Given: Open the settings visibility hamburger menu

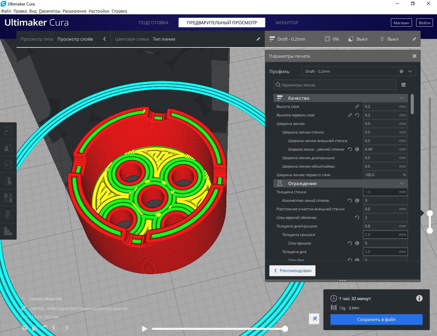Looking at the screenshot, I should point(404,85).
